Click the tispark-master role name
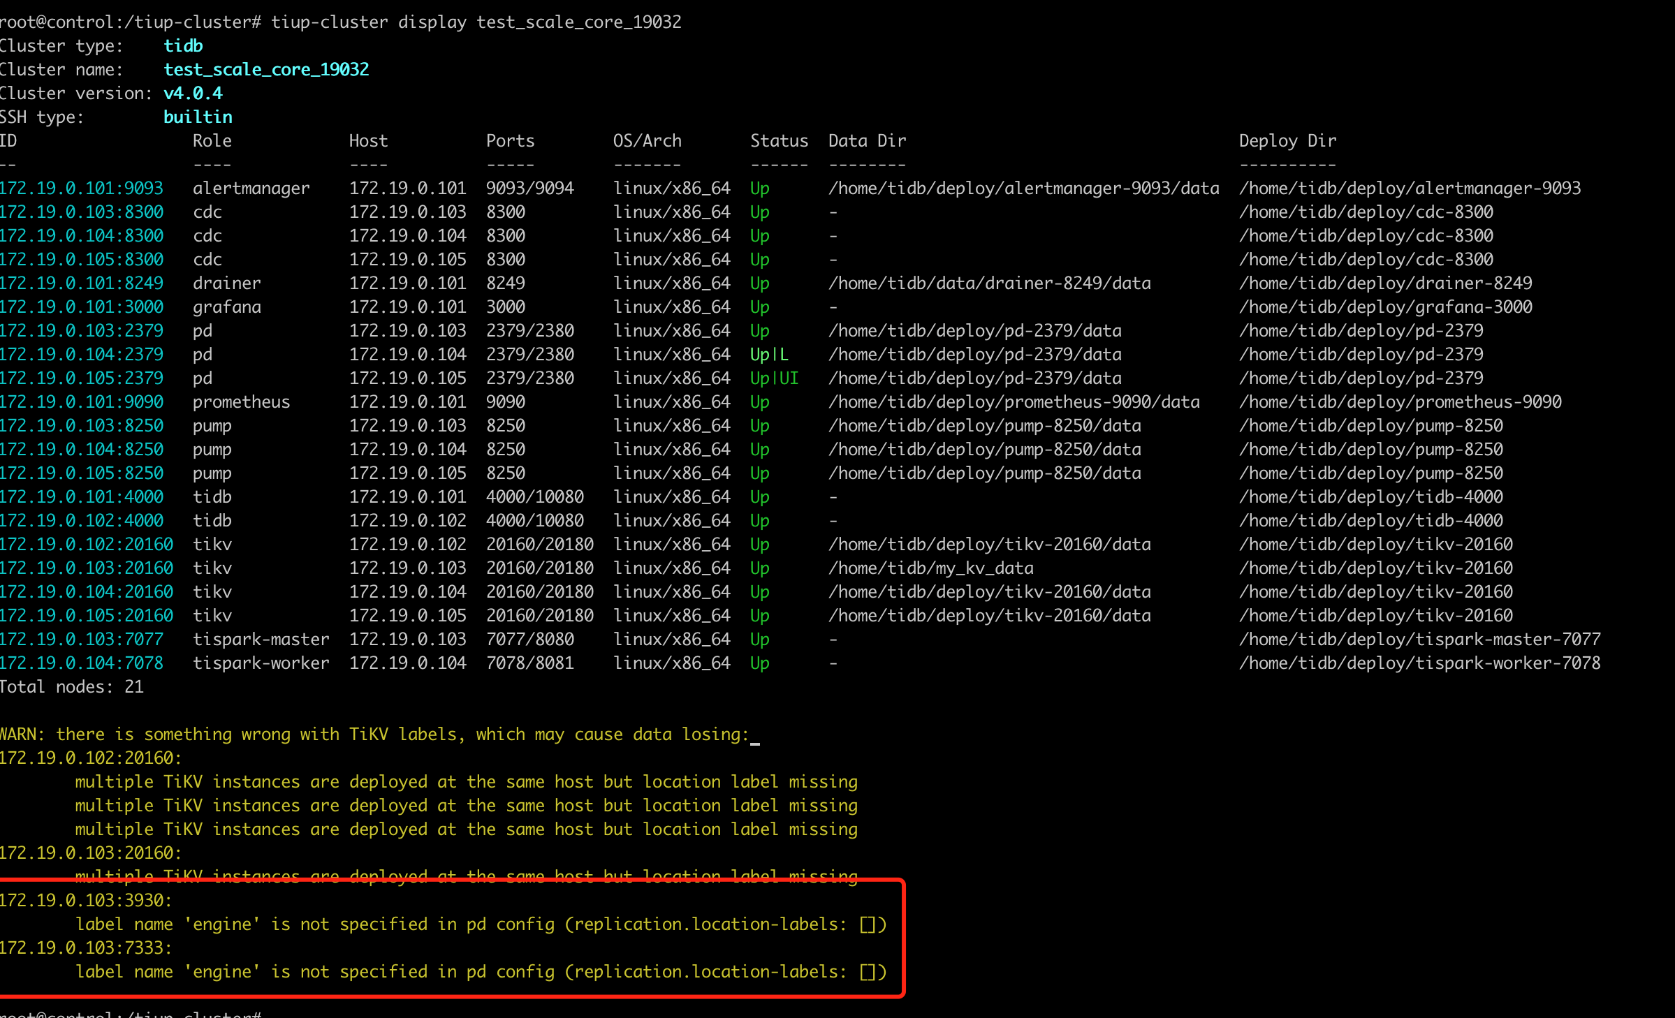1675x1018 pixels. (261, 639)
